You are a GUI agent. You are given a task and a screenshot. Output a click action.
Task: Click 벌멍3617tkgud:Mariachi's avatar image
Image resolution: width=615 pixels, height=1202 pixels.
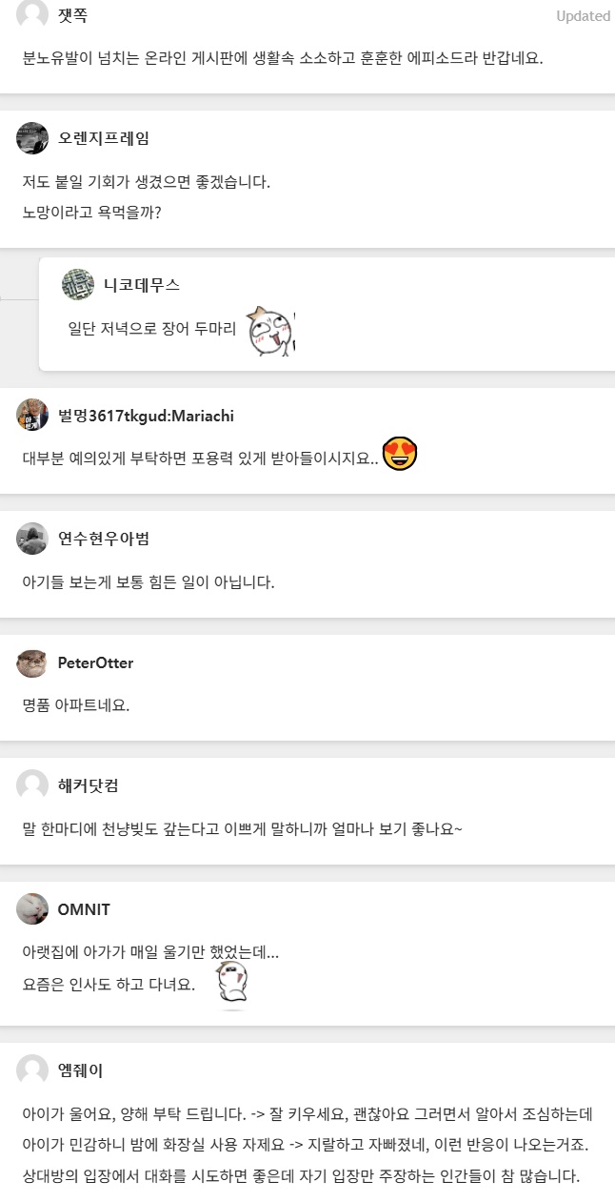click(x=32, y=415)
